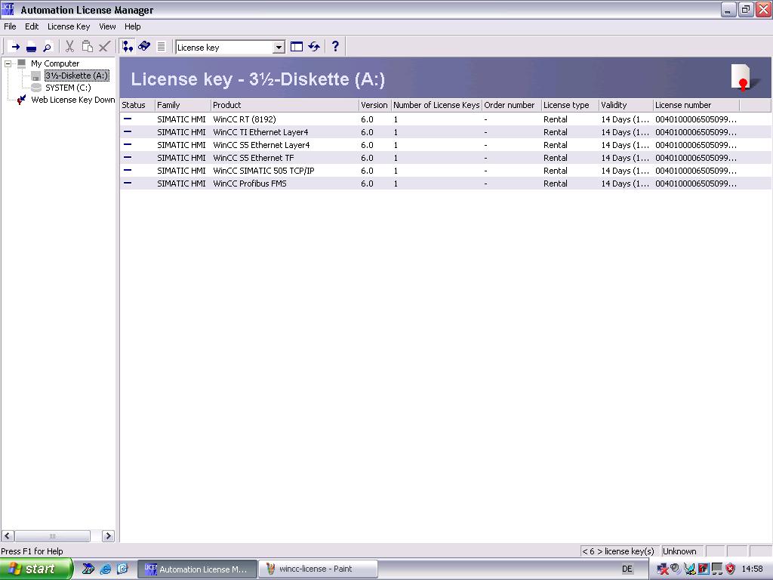Collapse the My Computer tree node
Viewport: 773px width, 580px height.
pyautogui.click(x=8, y=63)
